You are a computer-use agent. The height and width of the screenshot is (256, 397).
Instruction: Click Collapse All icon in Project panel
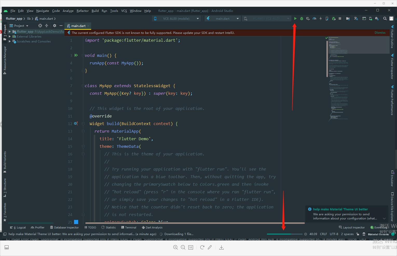47,26
